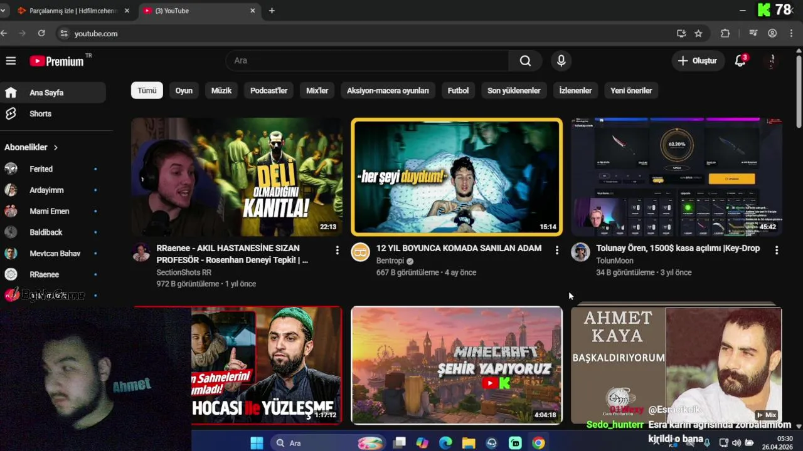803x451 pixels.
Task: Start voice search with microphone icon
Action: (x=561, y=61)
